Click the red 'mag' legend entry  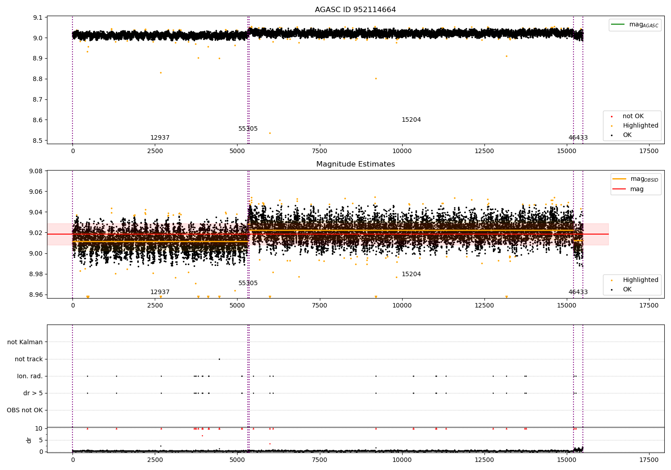tap(629, 189)
